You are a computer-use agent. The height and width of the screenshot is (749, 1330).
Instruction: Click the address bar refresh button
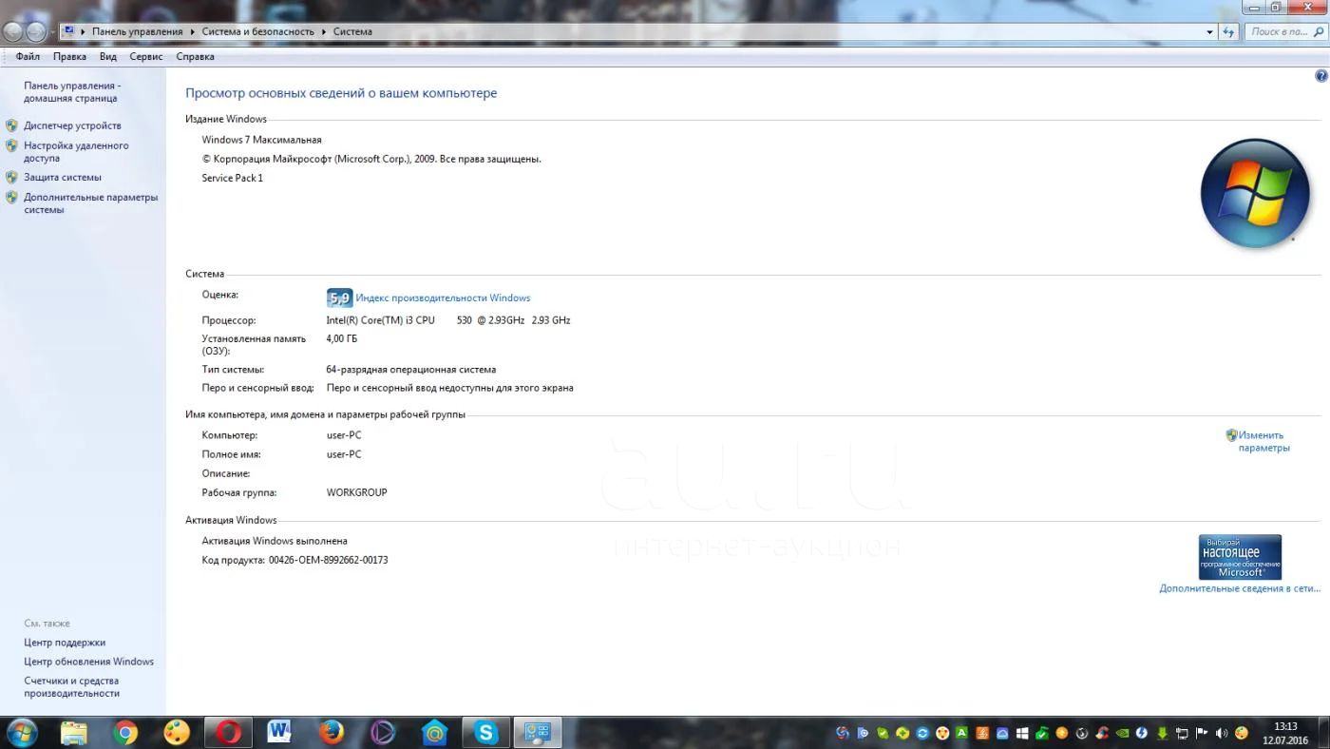click(1228, 31)
